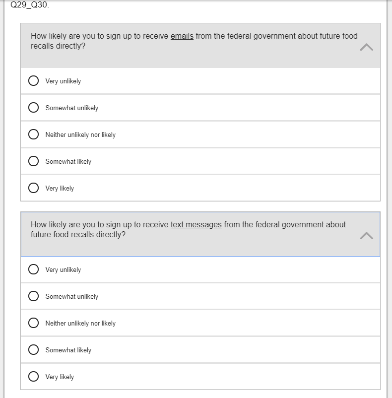
Task: Click 'Neither unlikely nor likely' label under emails
Action: (80, 135)
